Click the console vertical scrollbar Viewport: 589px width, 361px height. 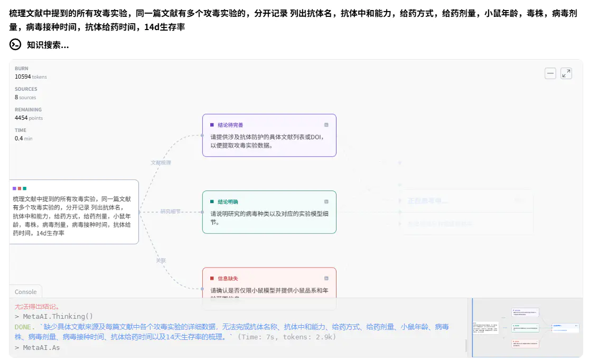tap(466, 346)
